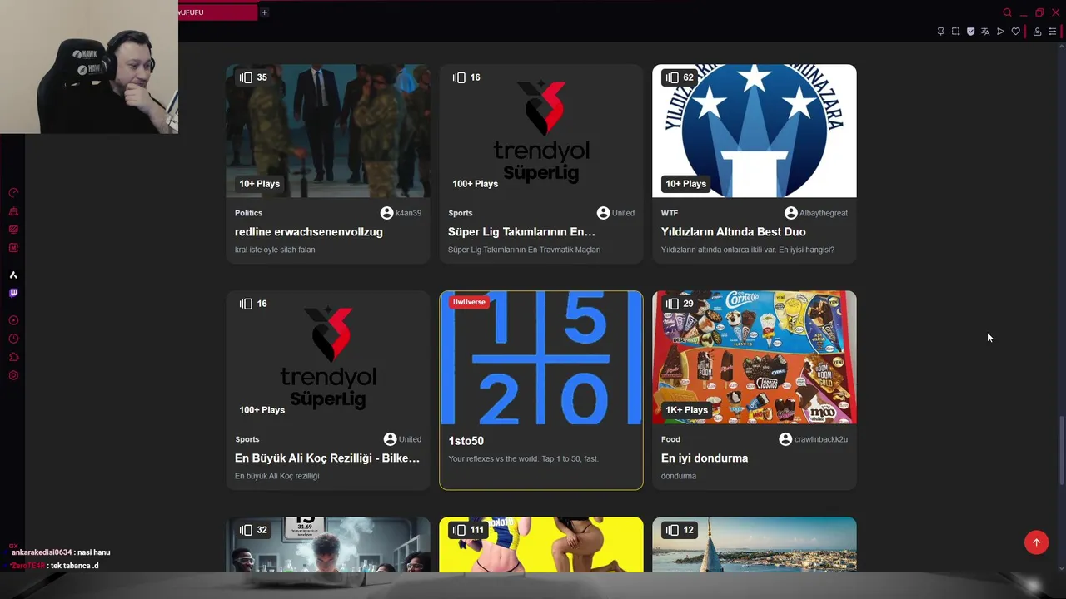Open the Twitch sidebar icon
The height and width of the screenshot is (599, 1066).
(x=13, y=293)
